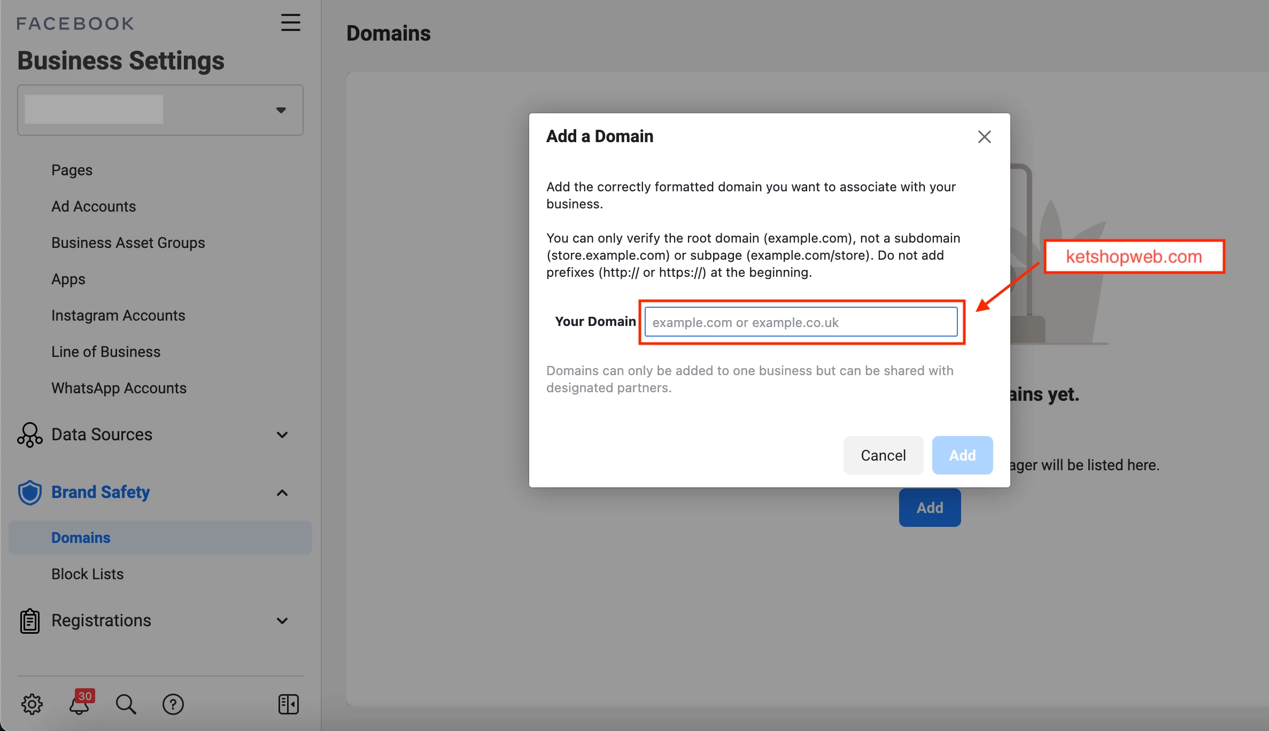The height and width of the screenshot is (731, 1269).
Task: Select Business Asset Groups
Action: 128,243
